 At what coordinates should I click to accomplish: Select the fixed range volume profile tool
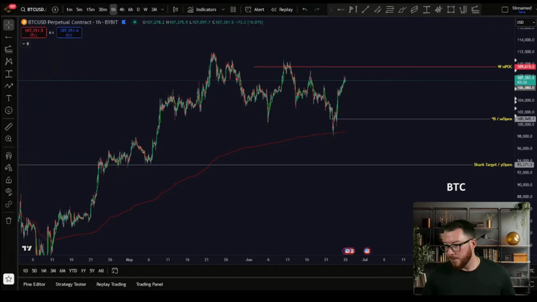point(353,10)
